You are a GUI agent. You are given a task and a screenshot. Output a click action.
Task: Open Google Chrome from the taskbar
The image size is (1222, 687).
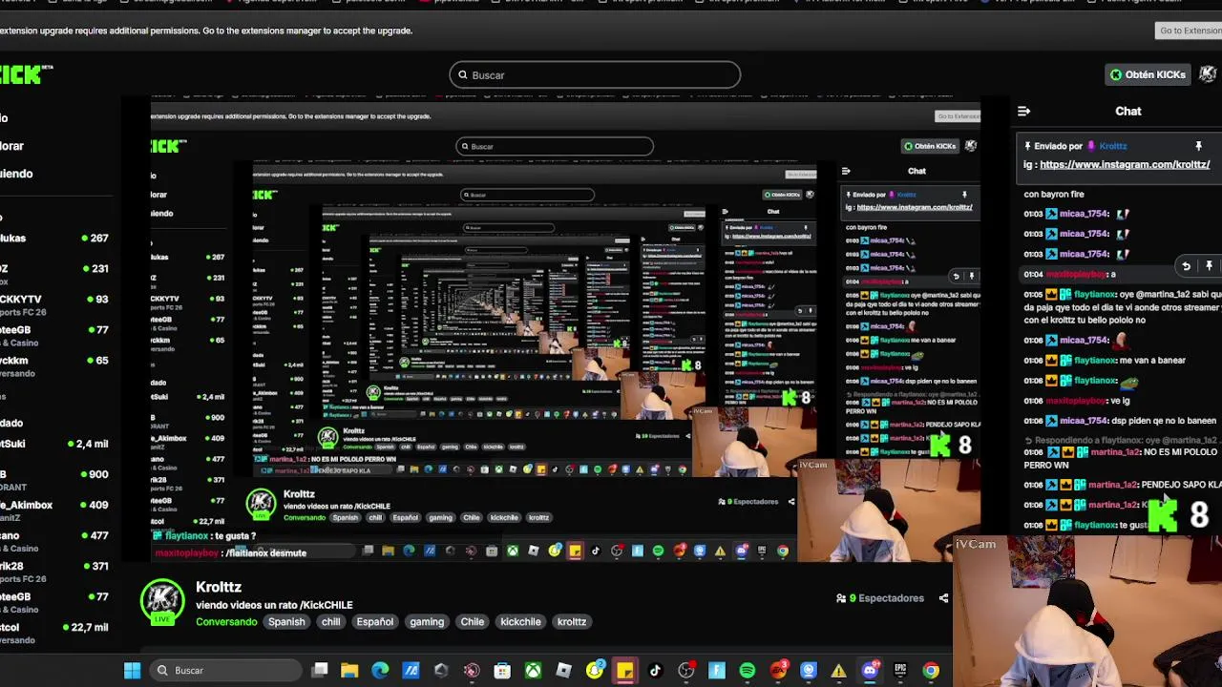(x=931, y=671)
